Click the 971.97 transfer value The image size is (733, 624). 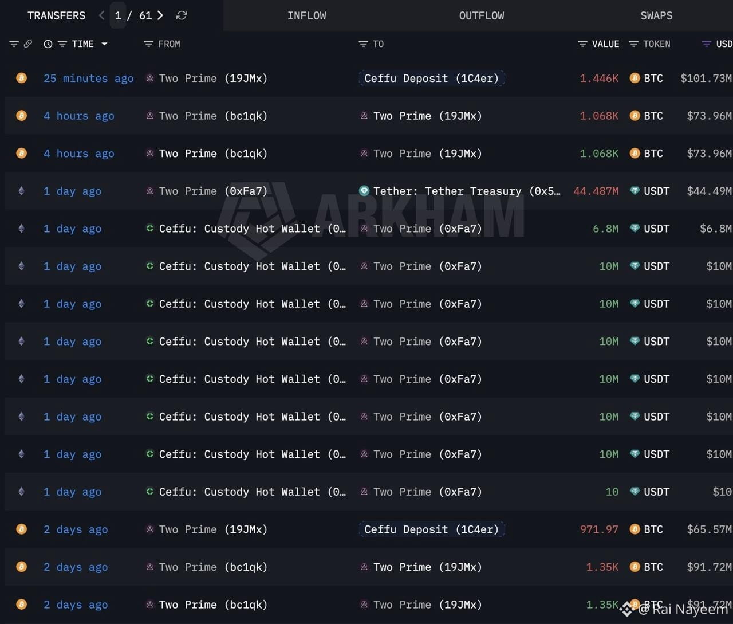[599, 530]
